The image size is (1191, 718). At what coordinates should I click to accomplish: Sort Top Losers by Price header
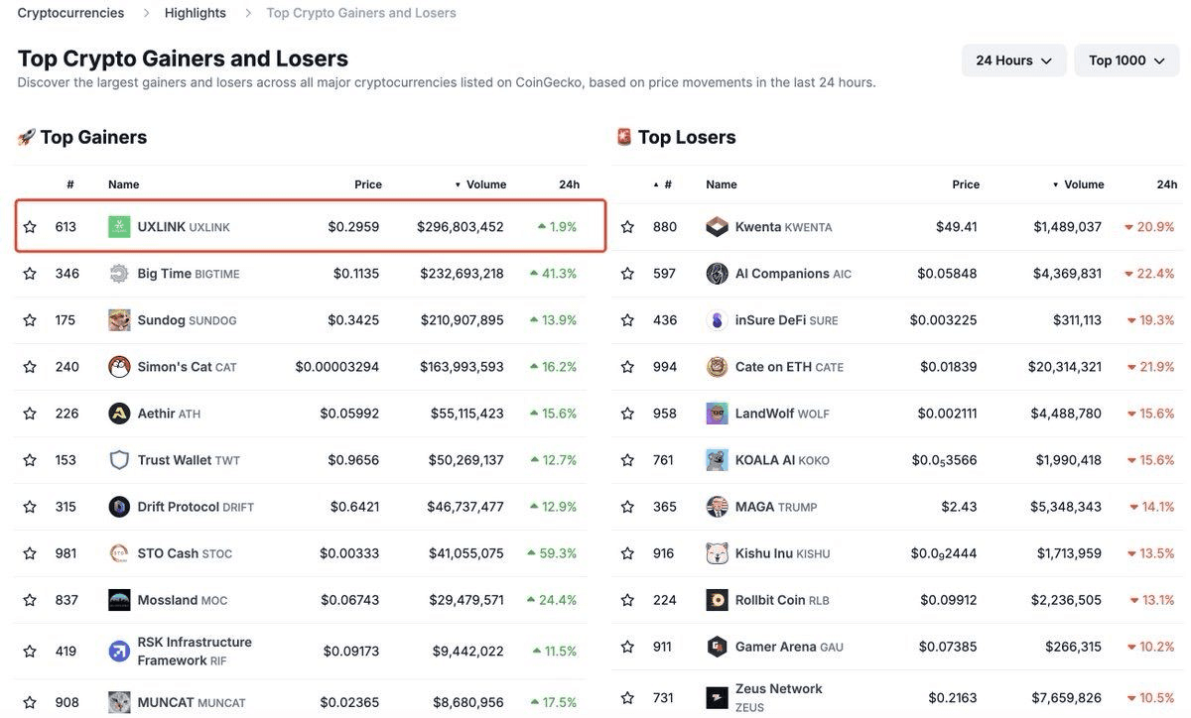pos(966,184)
